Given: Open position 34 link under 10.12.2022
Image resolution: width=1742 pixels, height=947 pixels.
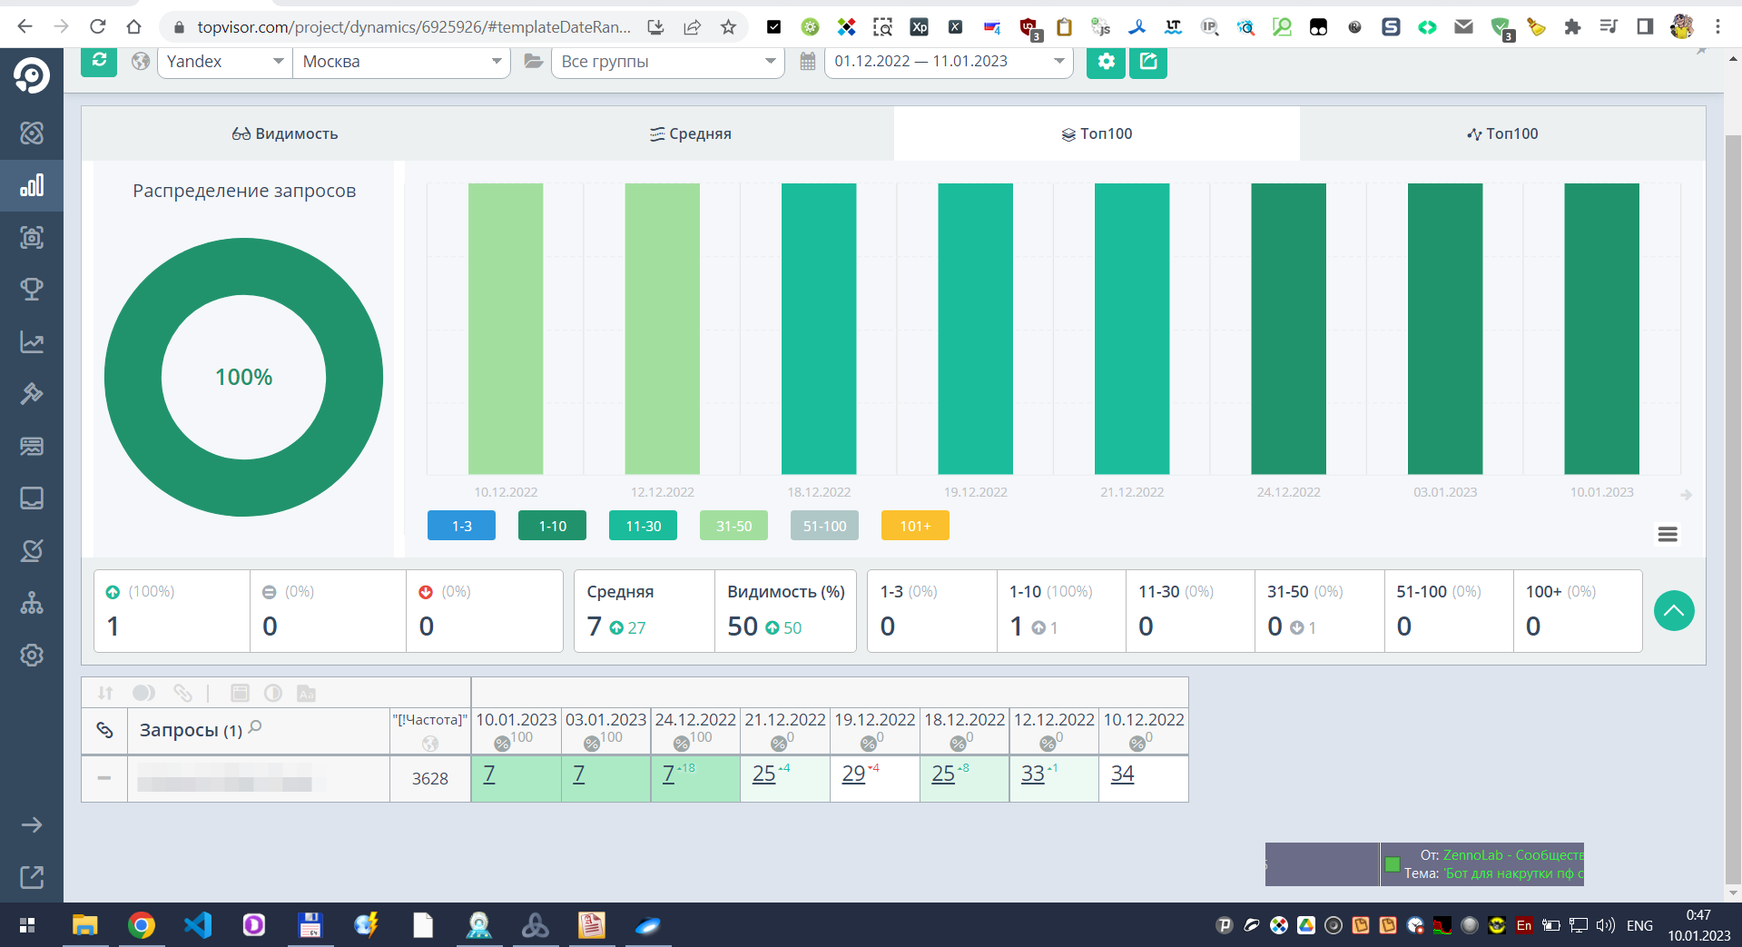Looking at the screenshot, I should [1123, 774].
